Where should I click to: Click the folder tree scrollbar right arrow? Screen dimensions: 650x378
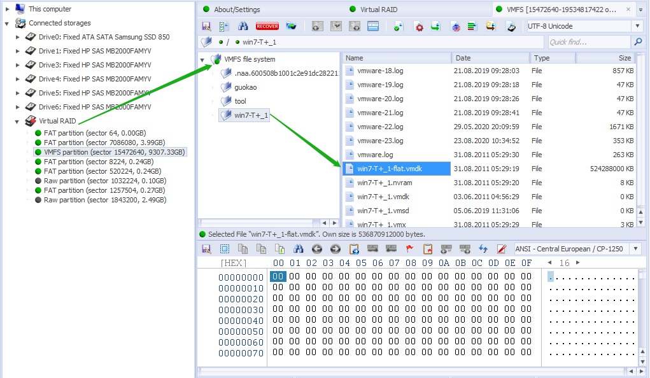click(334, 223)
